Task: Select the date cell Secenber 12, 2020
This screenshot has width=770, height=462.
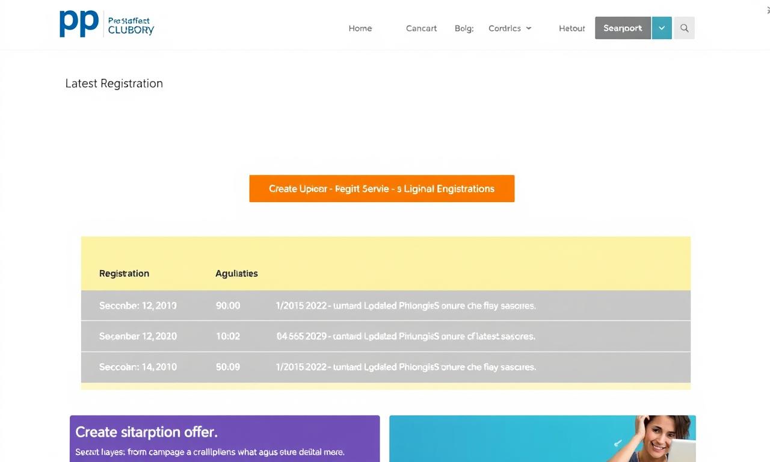Action: (138, 336)
